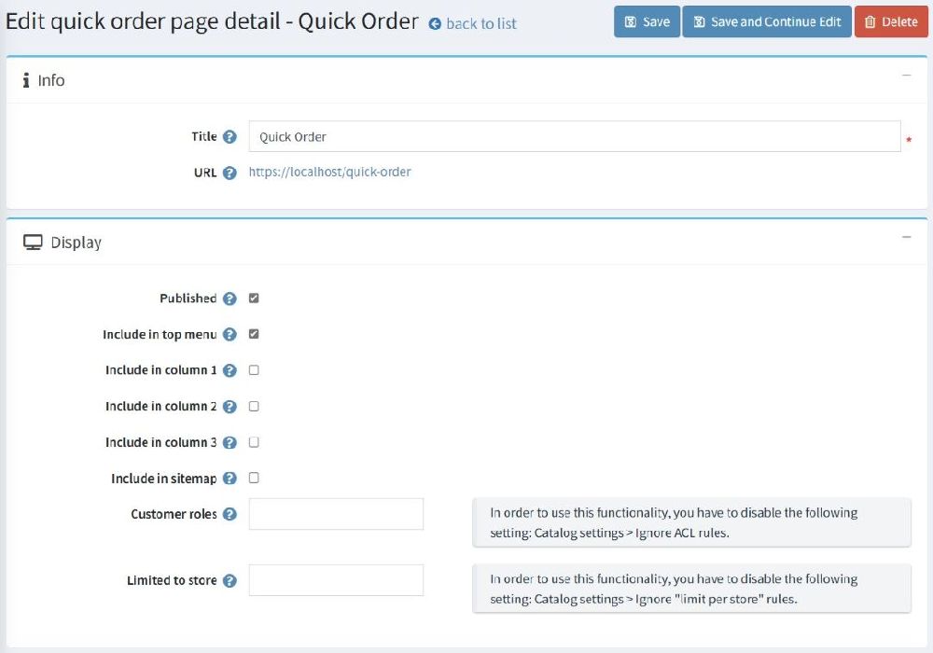Open the Limited to store selector

click(x=336, y=580)
